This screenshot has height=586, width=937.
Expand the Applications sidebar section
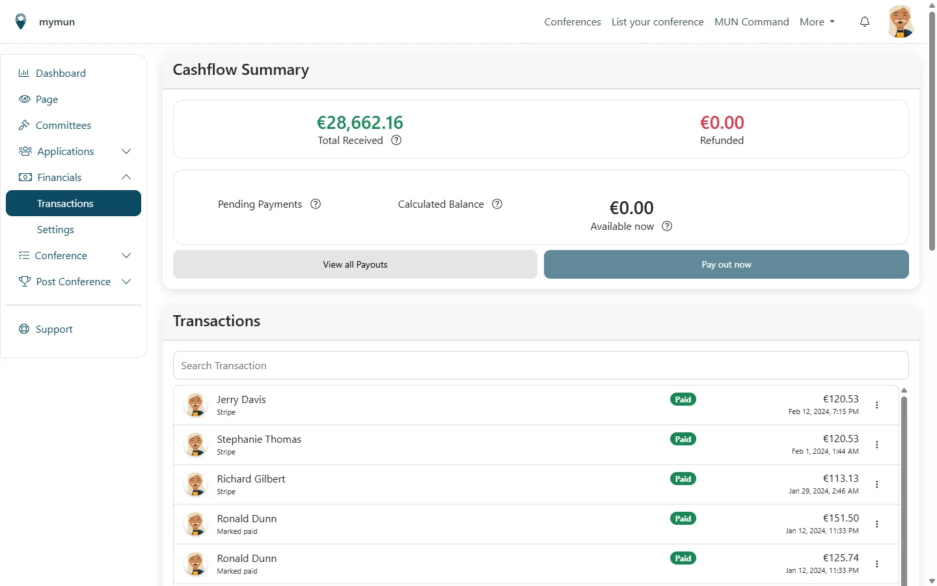tap(126, 151)
